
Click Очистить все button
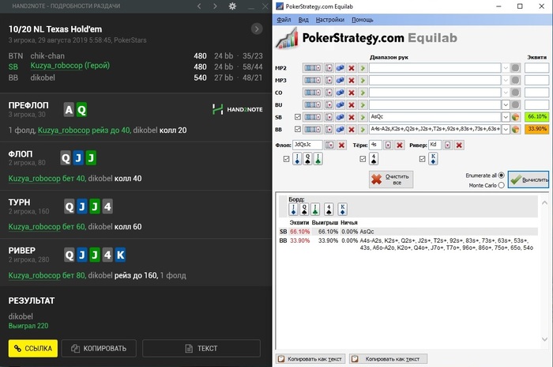tap(391, 180)
